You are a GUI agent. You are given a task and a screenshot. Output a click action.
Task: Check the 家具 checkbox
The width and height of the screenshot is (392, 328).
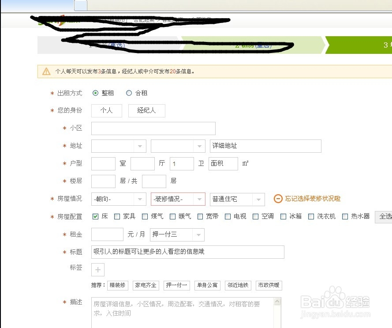(x=117, y=217)
